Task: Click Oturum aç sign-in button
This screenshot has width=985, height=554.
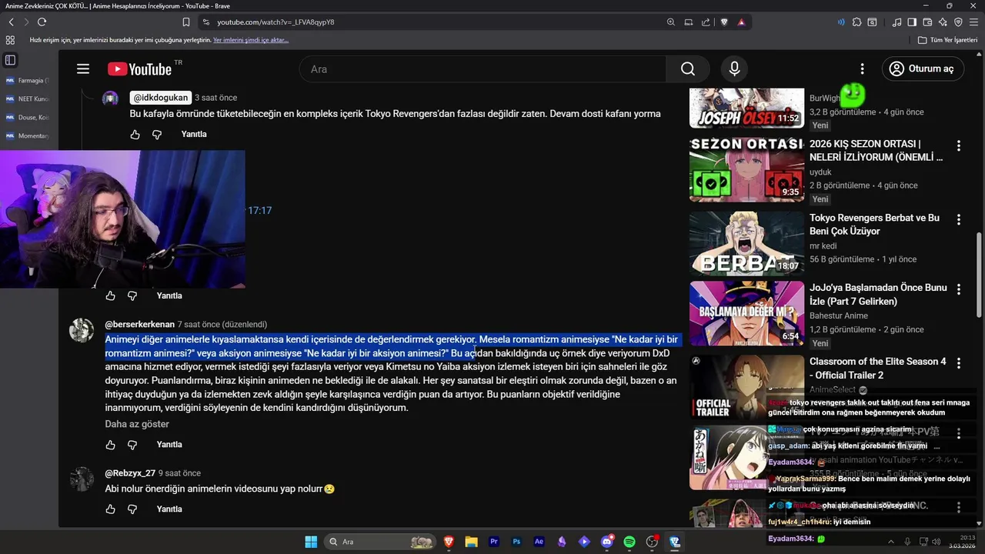Action: point(922,68)
